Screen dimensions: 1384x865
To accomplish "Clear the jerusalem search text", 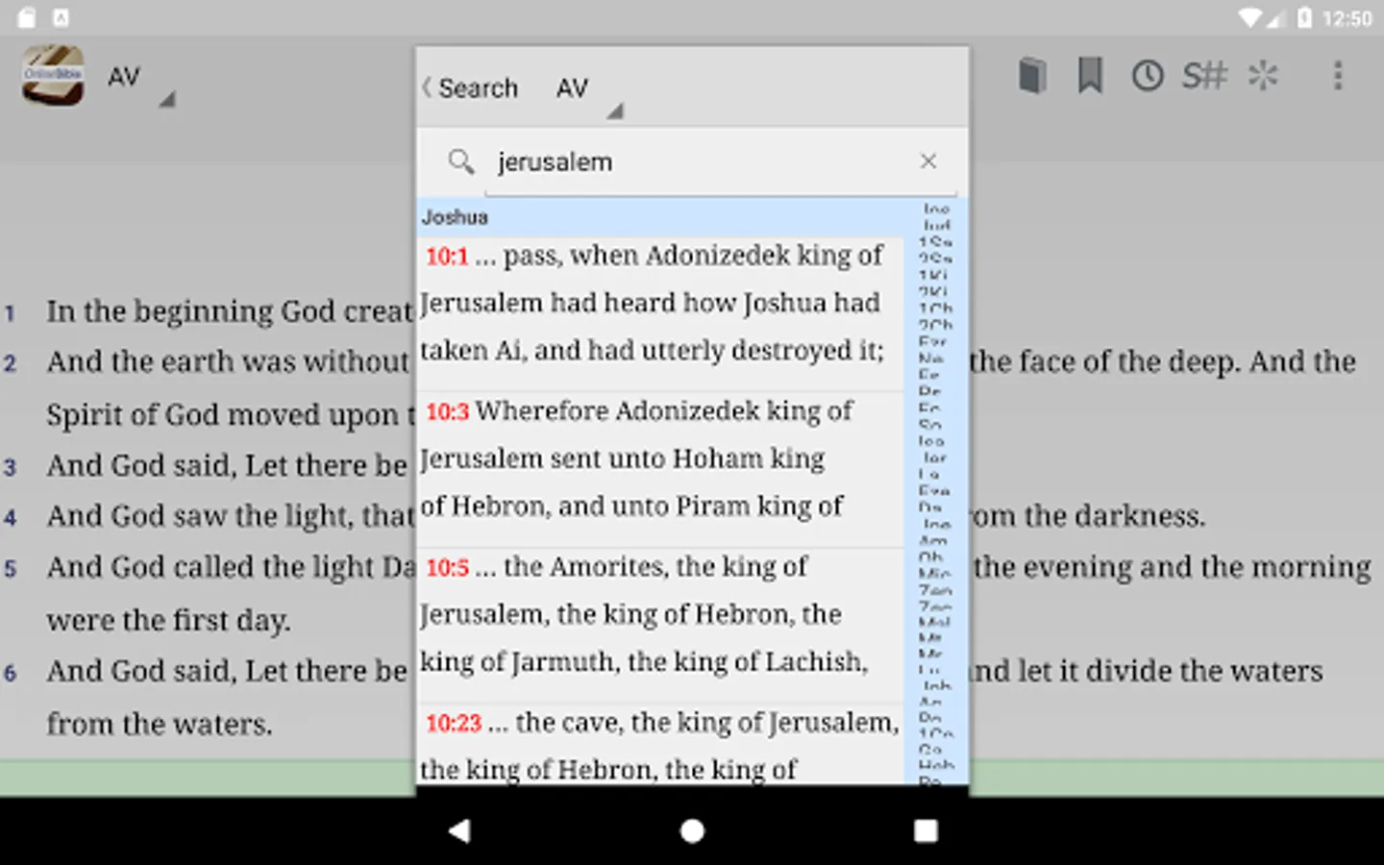I will click(x=927, y=161).
